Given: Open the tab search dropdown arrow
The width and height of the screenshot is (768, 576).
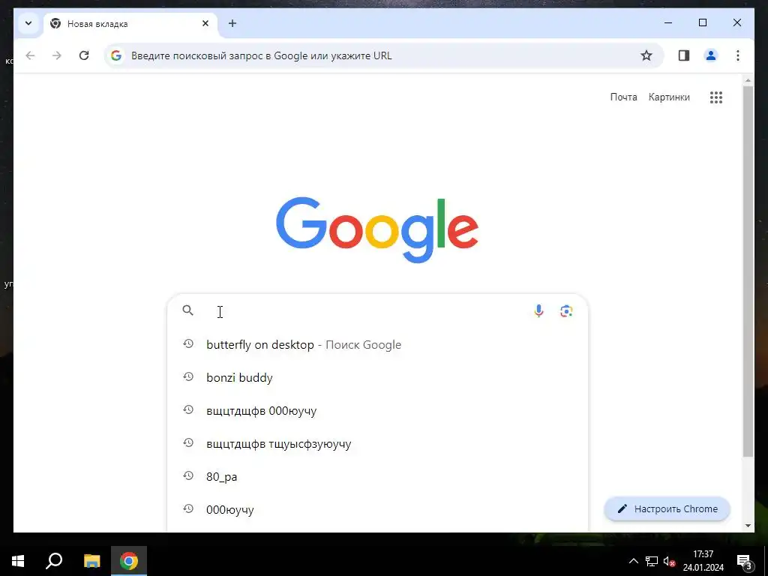Looking at the screenshot, I should [28, 23].
